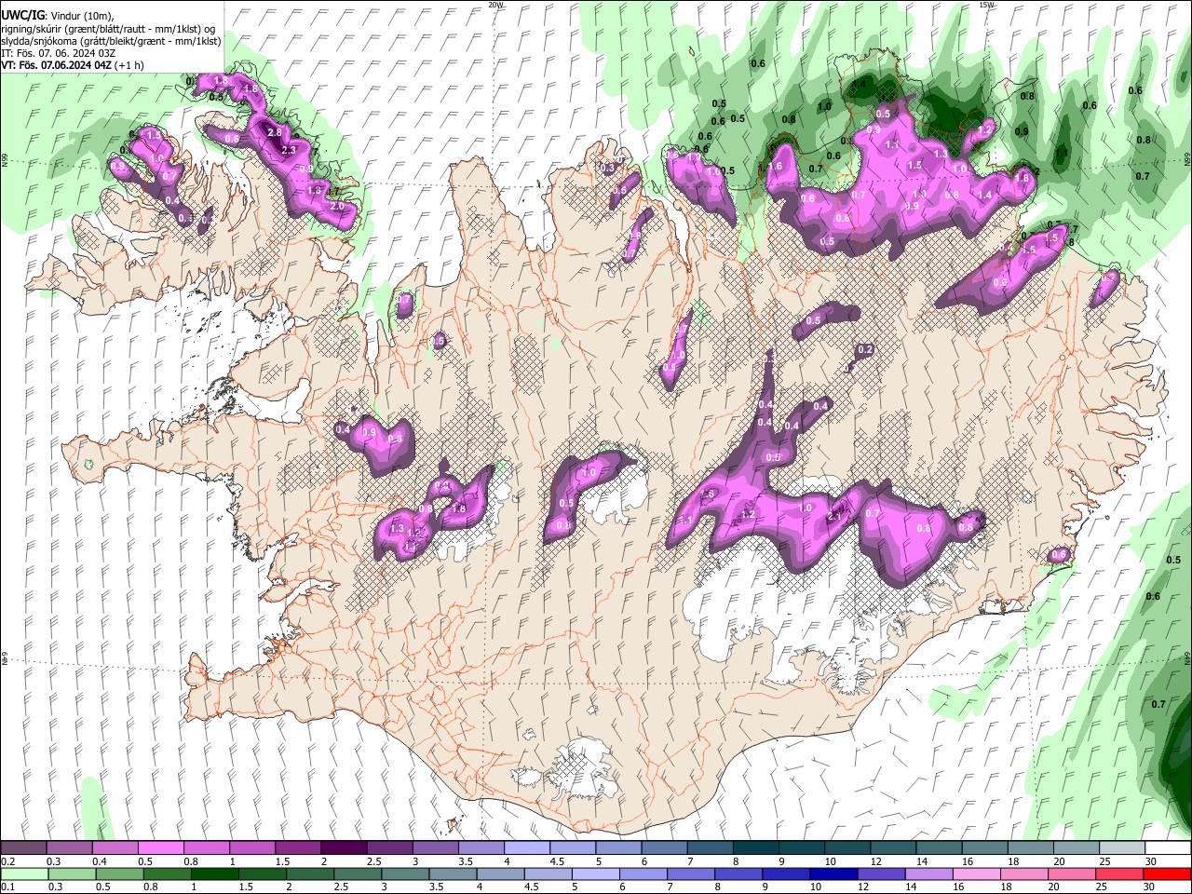Click the pale green rain legend swatch at 0.1

(23, 874)
